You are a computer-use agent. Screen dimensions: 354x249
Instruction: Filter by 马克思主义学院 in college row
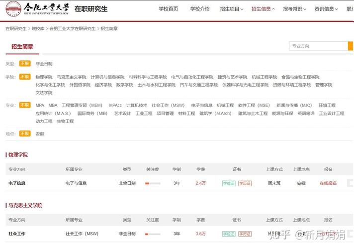(x=72, y=77)
